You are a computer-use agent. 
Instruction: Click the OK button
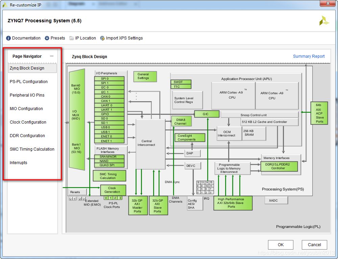click(x=281, y=244)
